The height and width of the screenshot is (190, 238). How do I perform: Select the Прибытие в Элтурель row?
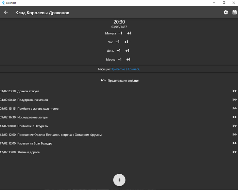pyautogui.click(x=119, y=126)
